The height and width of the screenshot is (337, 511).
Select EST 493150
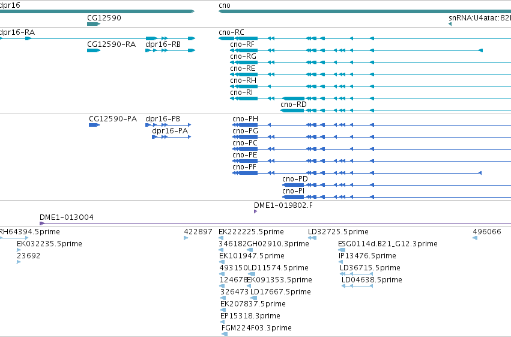coord(222,274)
